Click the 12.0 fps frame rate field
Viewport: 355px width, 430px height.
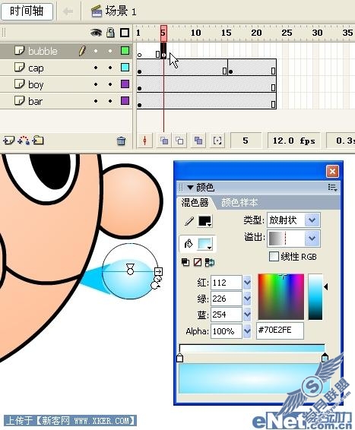294,141
